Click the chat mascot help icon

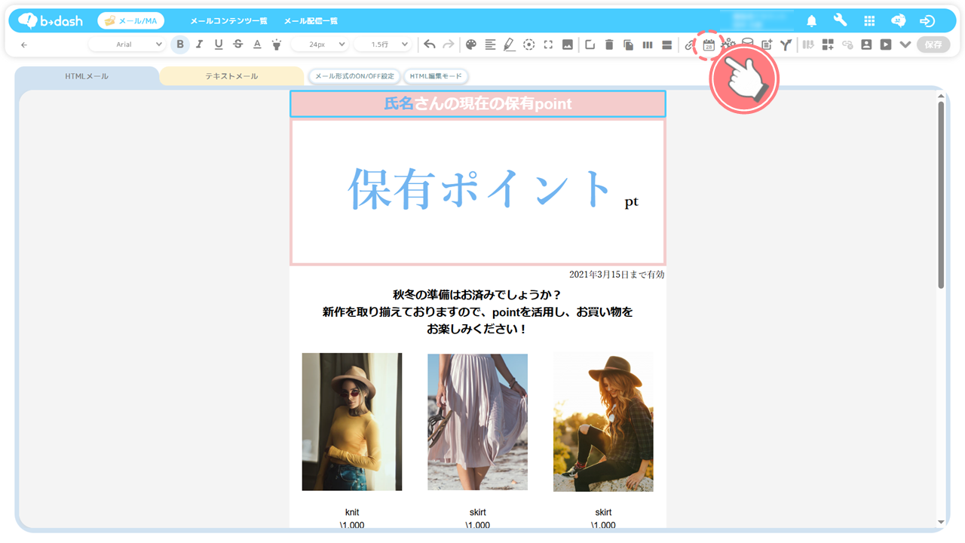898,20
